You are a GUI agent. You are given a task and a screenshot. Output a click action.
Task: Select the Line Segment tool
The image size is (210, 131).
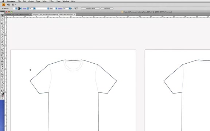tap(2, 32)
